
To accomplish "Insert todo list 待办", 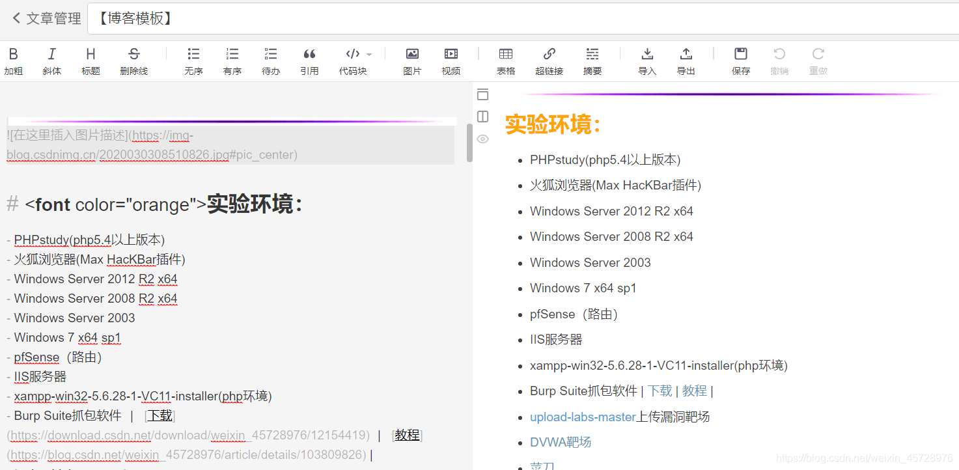I will point(271,62).
